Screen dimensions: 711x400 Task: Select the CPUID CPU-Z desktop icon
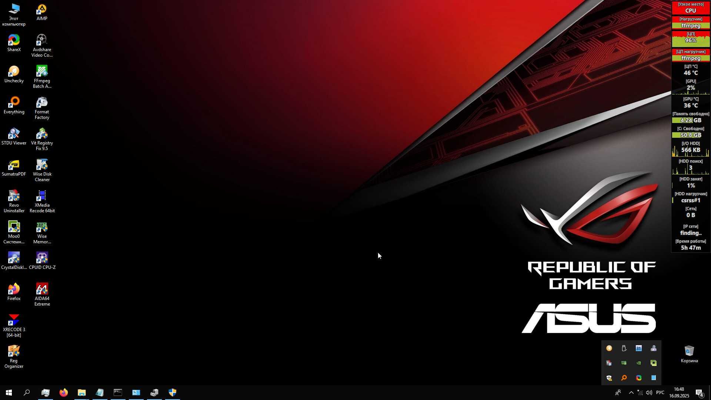coord(42,261)
